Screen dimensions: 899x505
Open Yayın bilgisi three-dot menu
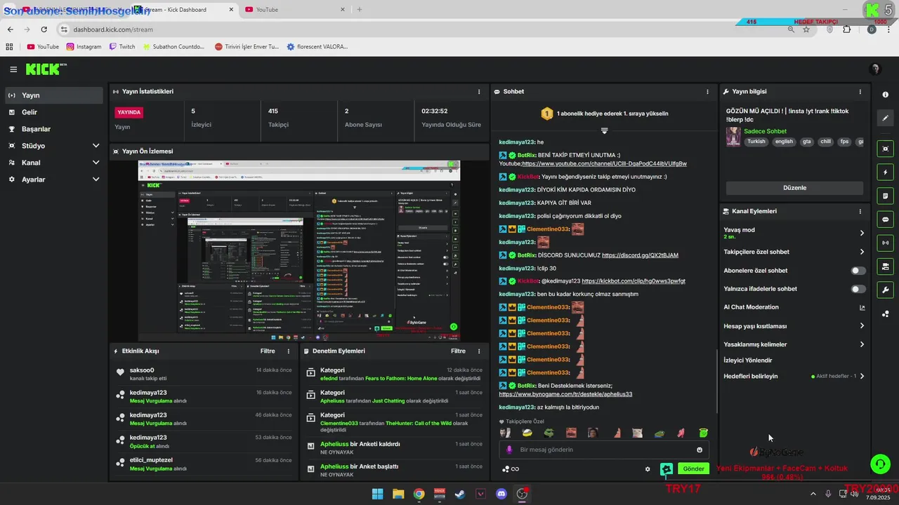(x=860, y=92)
